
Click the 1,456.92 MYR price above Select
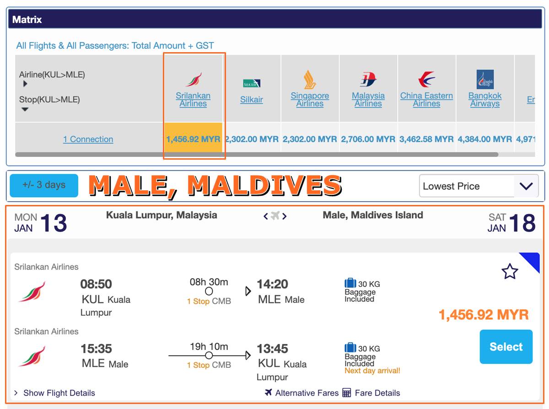[484, 315]
